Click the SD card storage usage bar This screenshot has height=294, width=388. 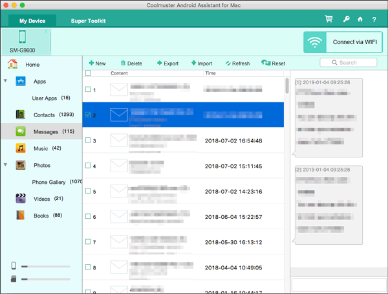coord(46,279)
